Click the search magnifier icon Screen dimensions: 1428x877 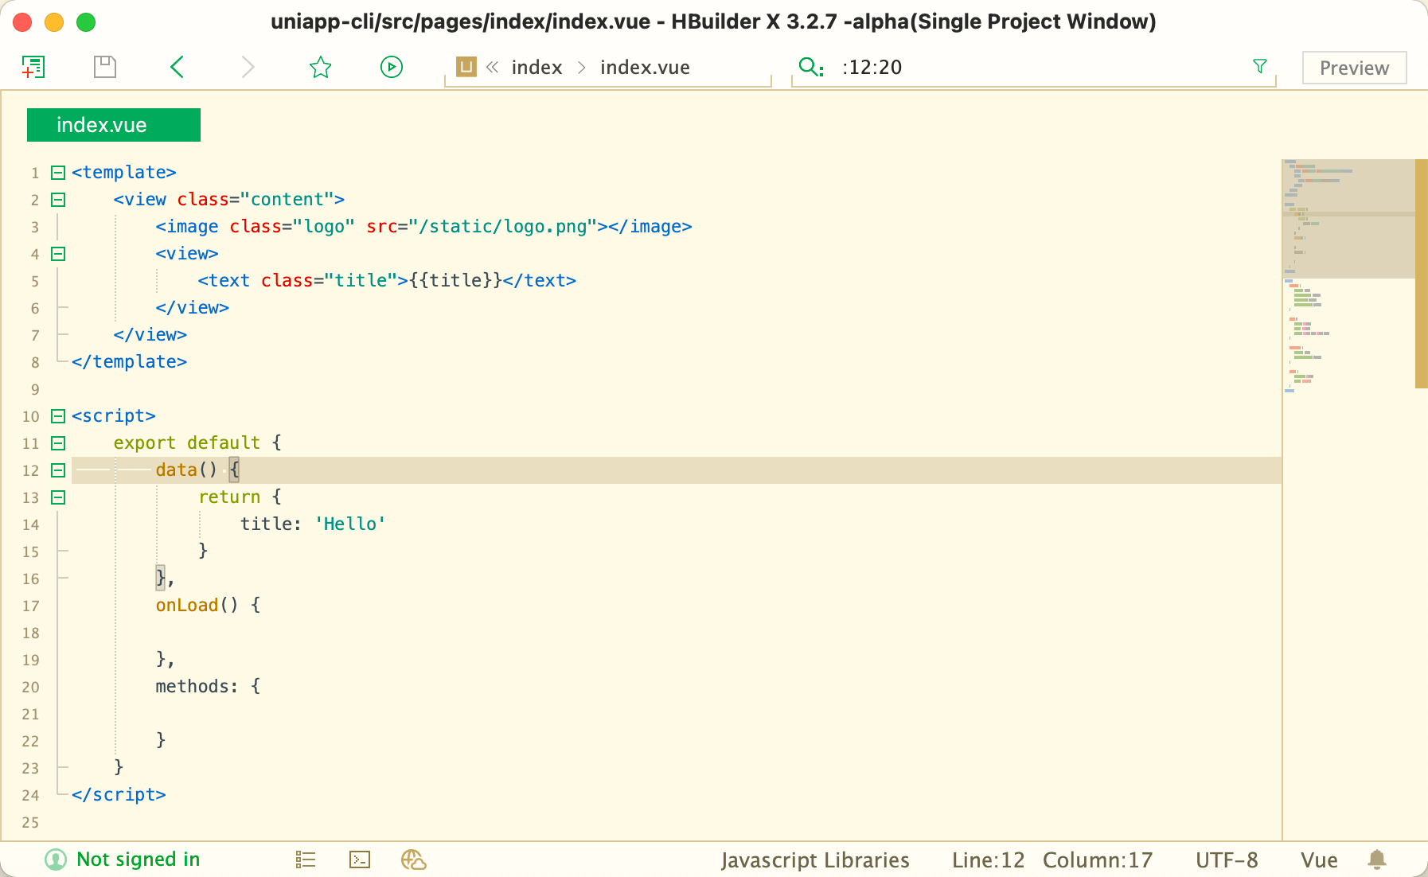(810, 67)
